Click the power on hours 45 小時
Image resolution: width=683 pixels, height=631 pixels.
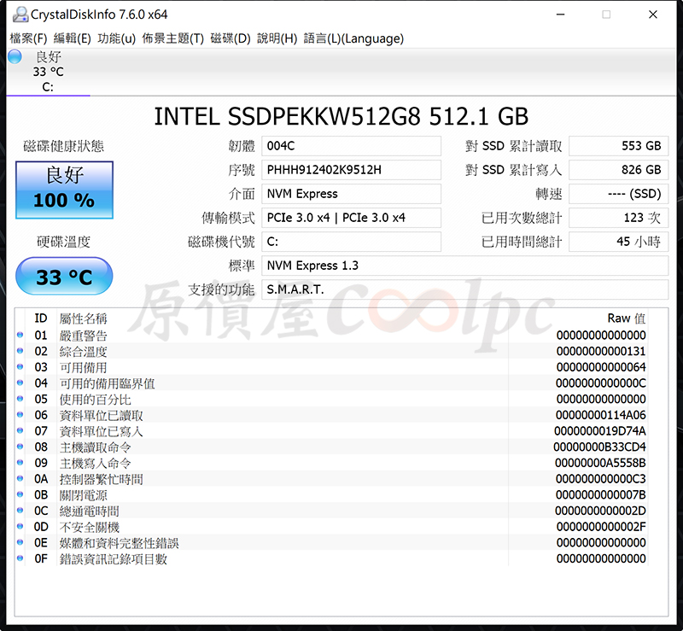click(618, 242)
